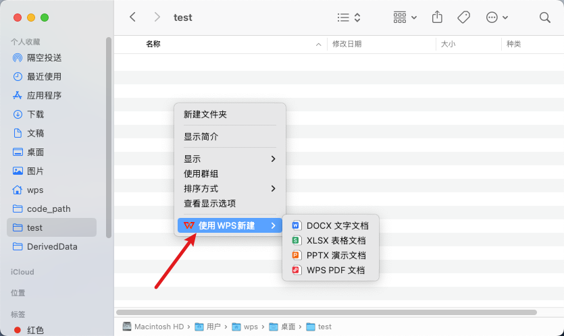Create a PPTX 演示文档
This screenshot has height=336, width=564.
click(330, 255)
